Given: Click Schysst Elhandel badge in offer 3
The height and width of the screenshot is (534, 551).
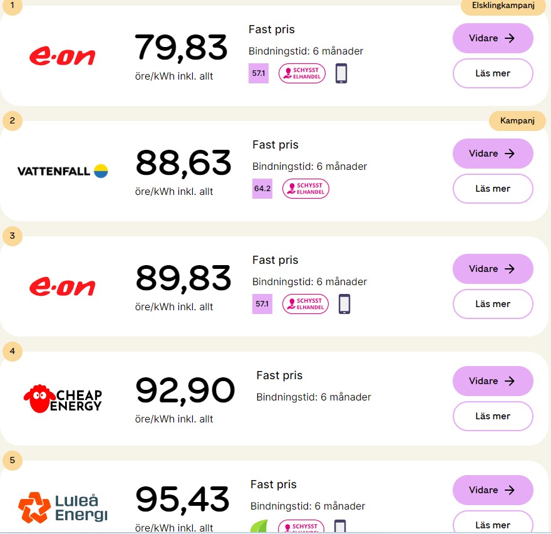Looking at the screenshot, I should click(306, 304).
